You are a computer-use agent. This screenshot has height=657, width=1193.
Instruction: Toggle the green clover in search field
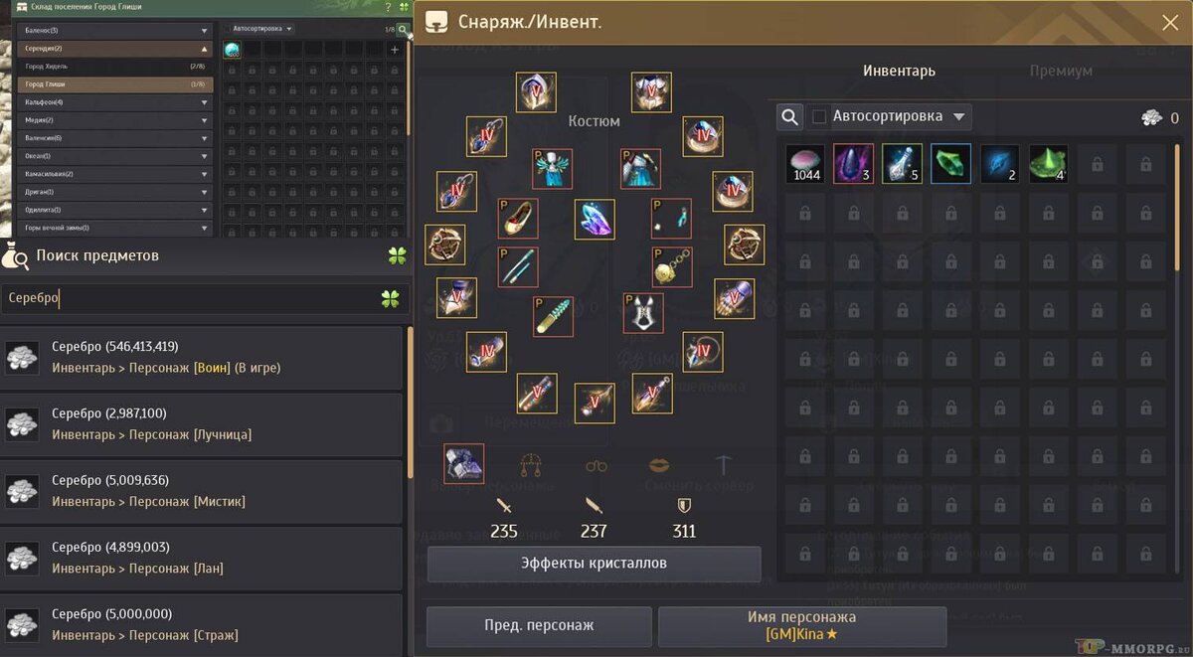click(x=390, y=298)
